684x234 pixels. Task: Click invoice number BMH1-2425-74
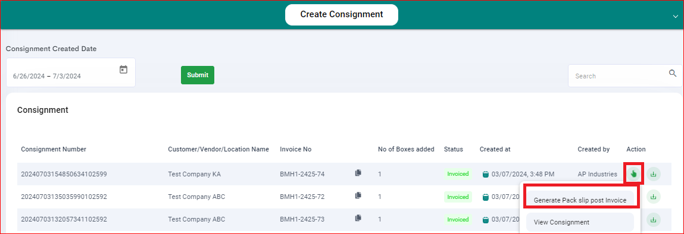pos(302,174)
